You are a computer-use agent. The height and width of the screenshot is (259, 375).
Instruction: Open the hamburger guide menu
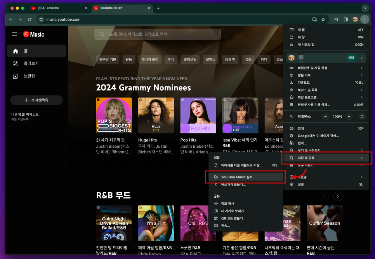15,34
